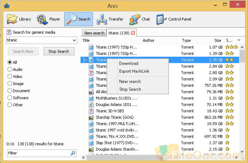This screenshot has width=248, height=163.
Task: Open the Player section
Action: pyautogui.click(x=48, y=19)
